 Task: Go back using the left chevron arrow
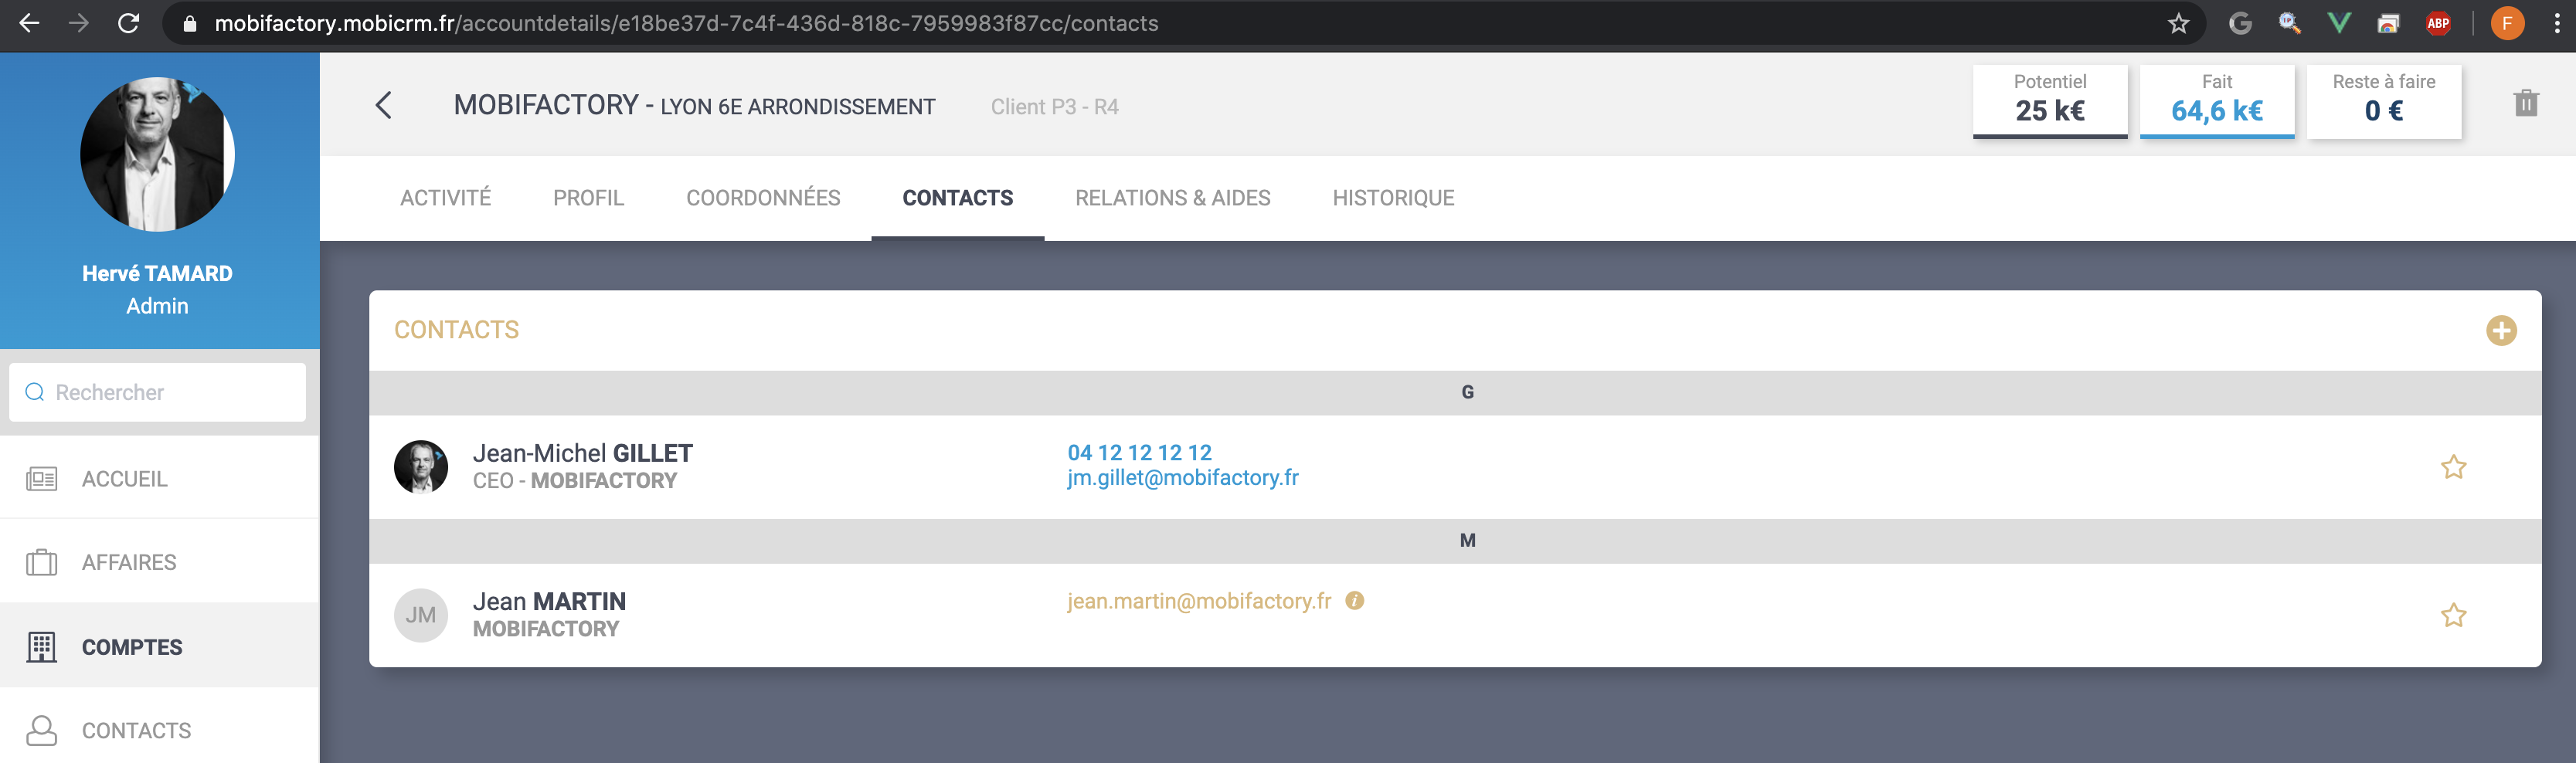coord(384,105)
